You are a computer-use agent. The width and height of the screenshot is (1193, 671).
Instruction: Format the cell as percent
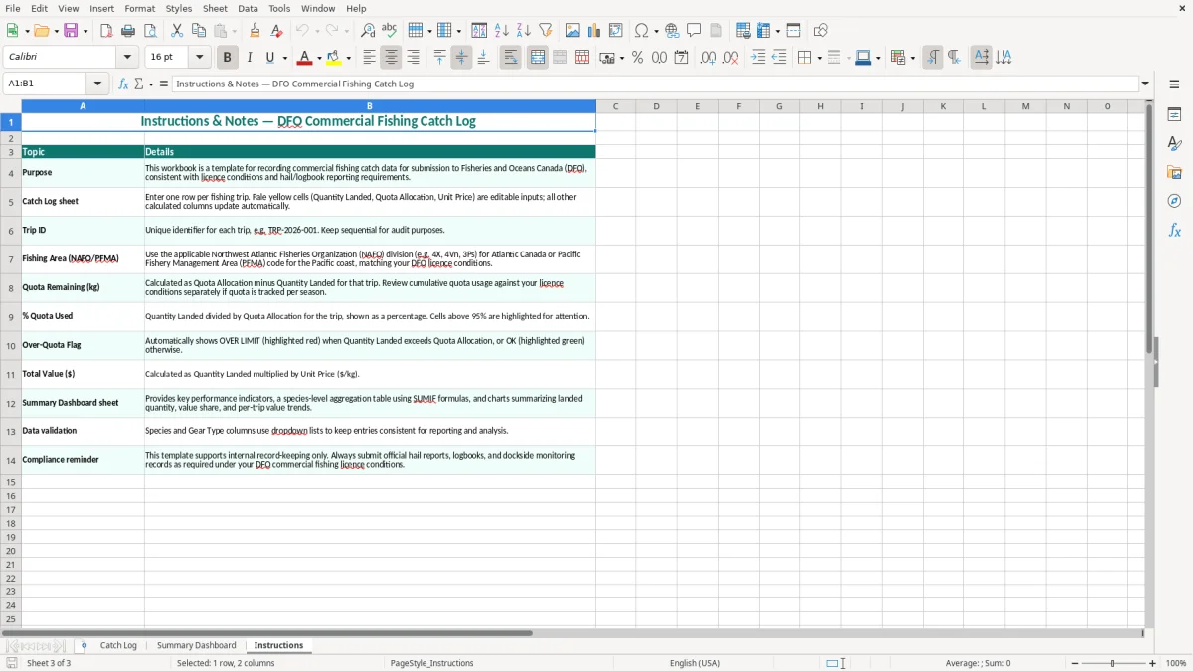click(637, 58)
